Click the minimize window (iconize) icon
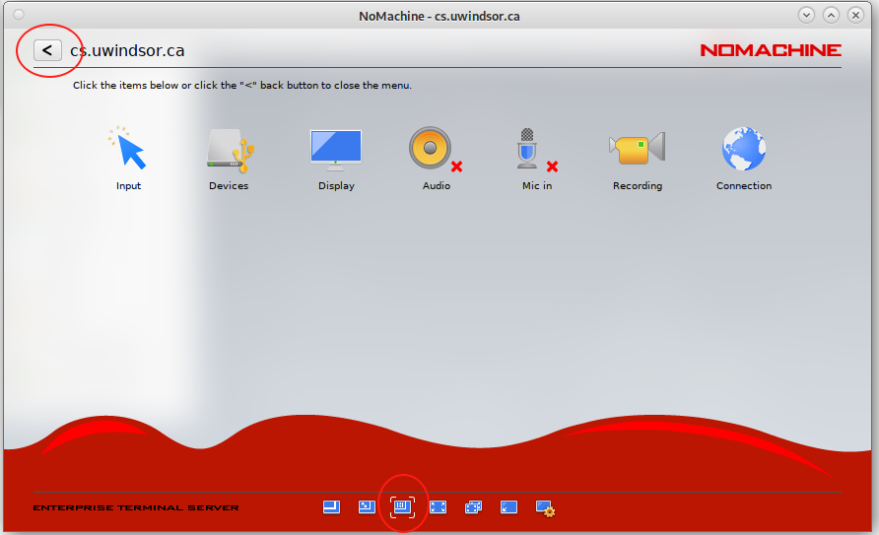The height and width of the screenshot is (535, 879). [x=508, y=507]
